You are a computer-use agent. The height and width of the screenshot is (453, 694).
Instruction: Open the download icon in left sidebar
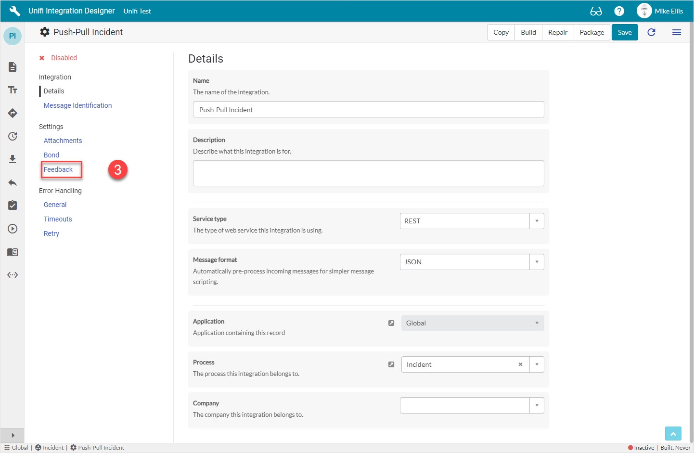click(13, 159)
